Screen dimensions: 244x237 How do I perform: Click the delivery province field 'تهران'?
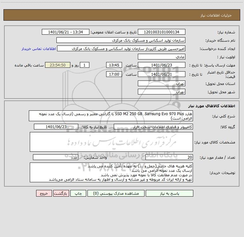[162, 84]
